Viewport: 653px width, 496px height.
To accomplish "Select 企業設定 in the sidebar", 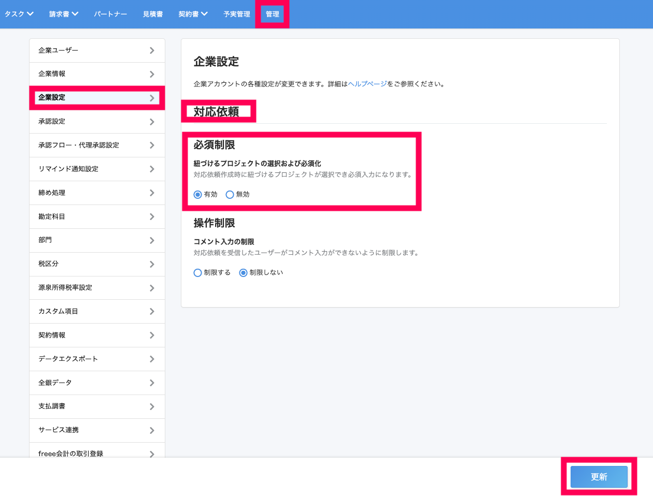I will click(x=97, y=97).
